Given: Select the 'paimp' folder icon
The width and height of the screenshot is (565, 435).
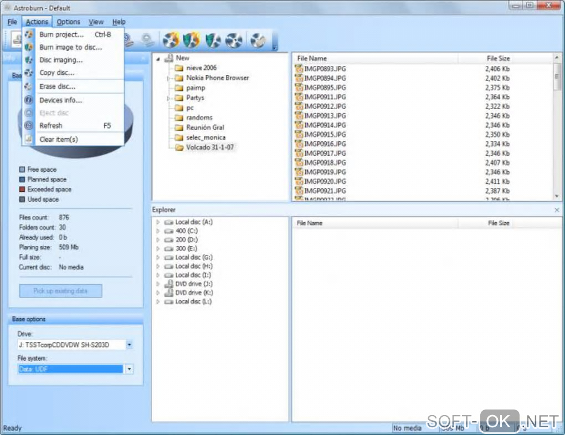Looking at the screenshot, I should coord(179,88).
